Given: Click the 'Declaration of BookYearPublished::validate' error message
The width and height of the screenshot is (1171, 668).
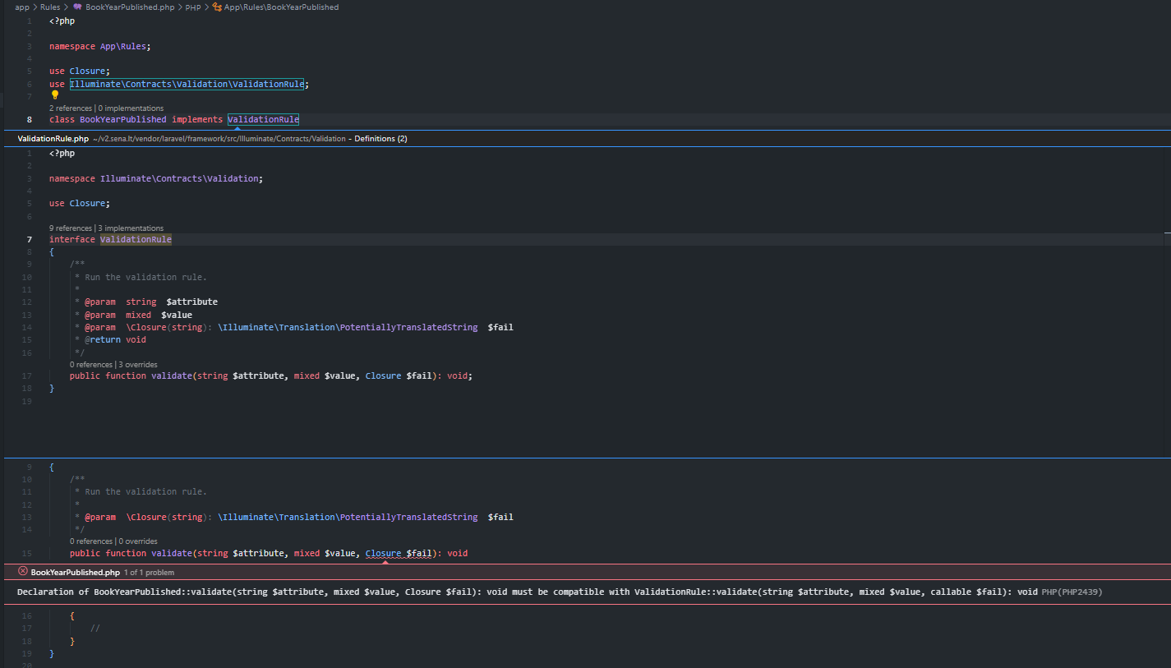Looking at the screenshot, I should coord(528,592).
